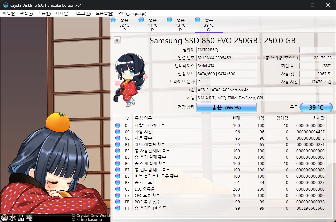Viewport: 336px width, 222px height.
Task: Open the 도움말(H) menu
Action: coord(104,14)
